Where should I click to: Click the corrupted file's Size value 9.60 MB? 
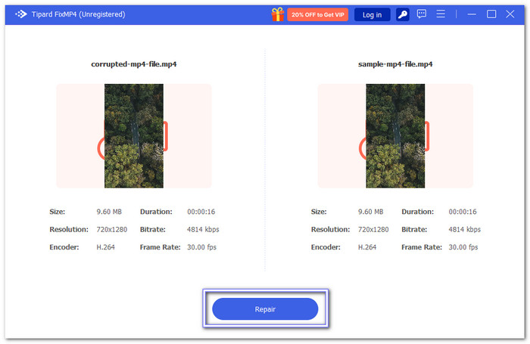coord(110,212)
